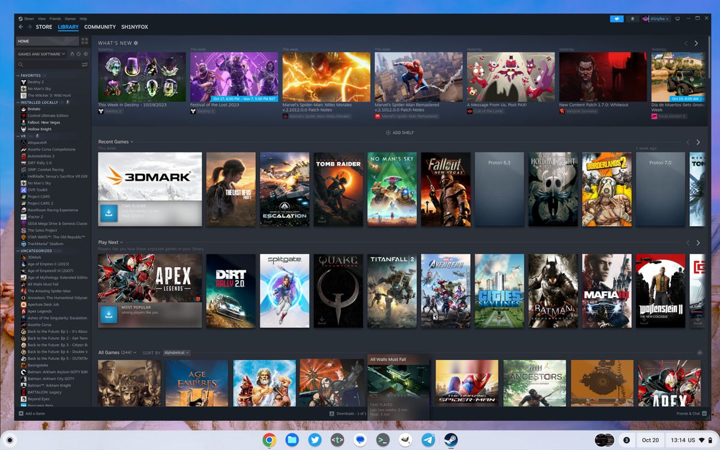The width and height of the screenshot is (720, 450).
Task: Collapse the VR category
Action: tap(18, 136)
